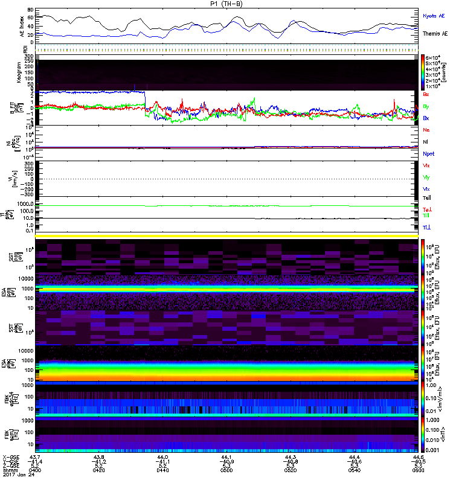The width and height of the screenshot is (453, 483).
Task: Click the green Viy velocity legend label
Action: 426,177
